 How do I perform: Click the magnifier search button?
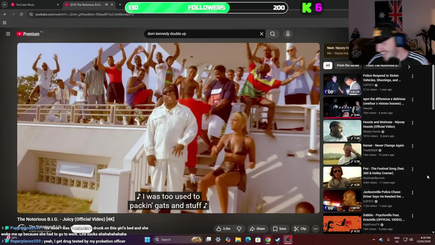coord(273,34)
